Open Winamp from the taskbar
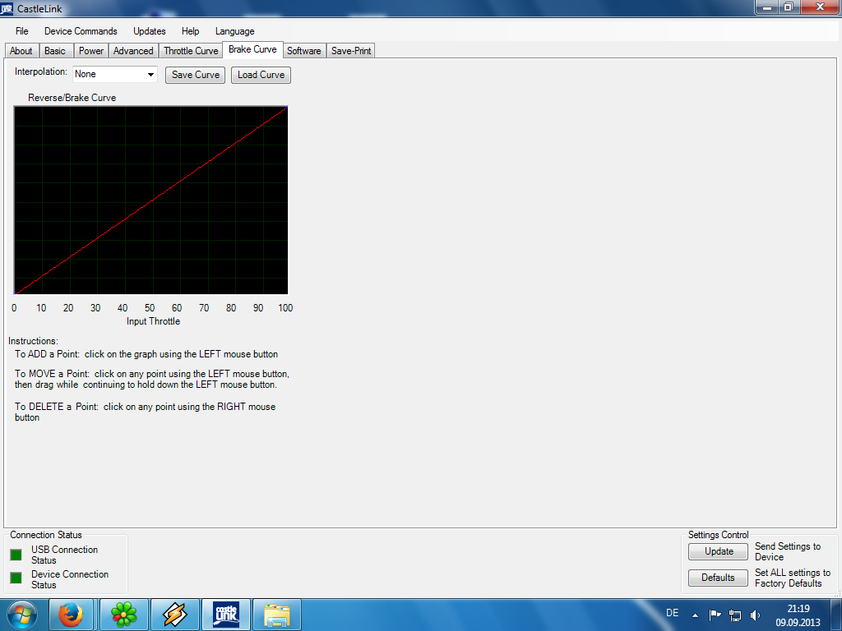Screen dimensions: 842x631 175,615
